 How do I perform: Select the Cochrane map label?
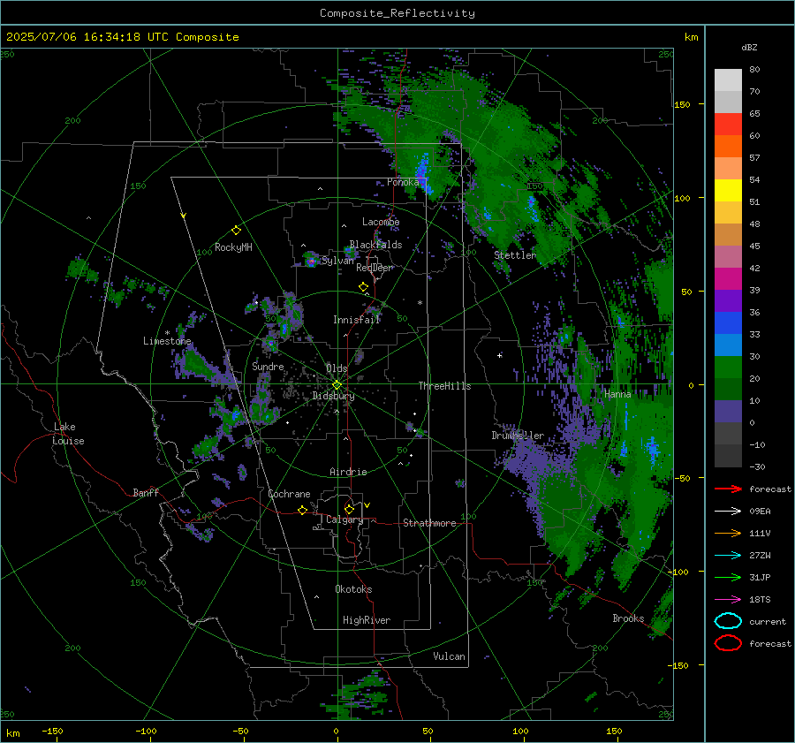[289, 494]
